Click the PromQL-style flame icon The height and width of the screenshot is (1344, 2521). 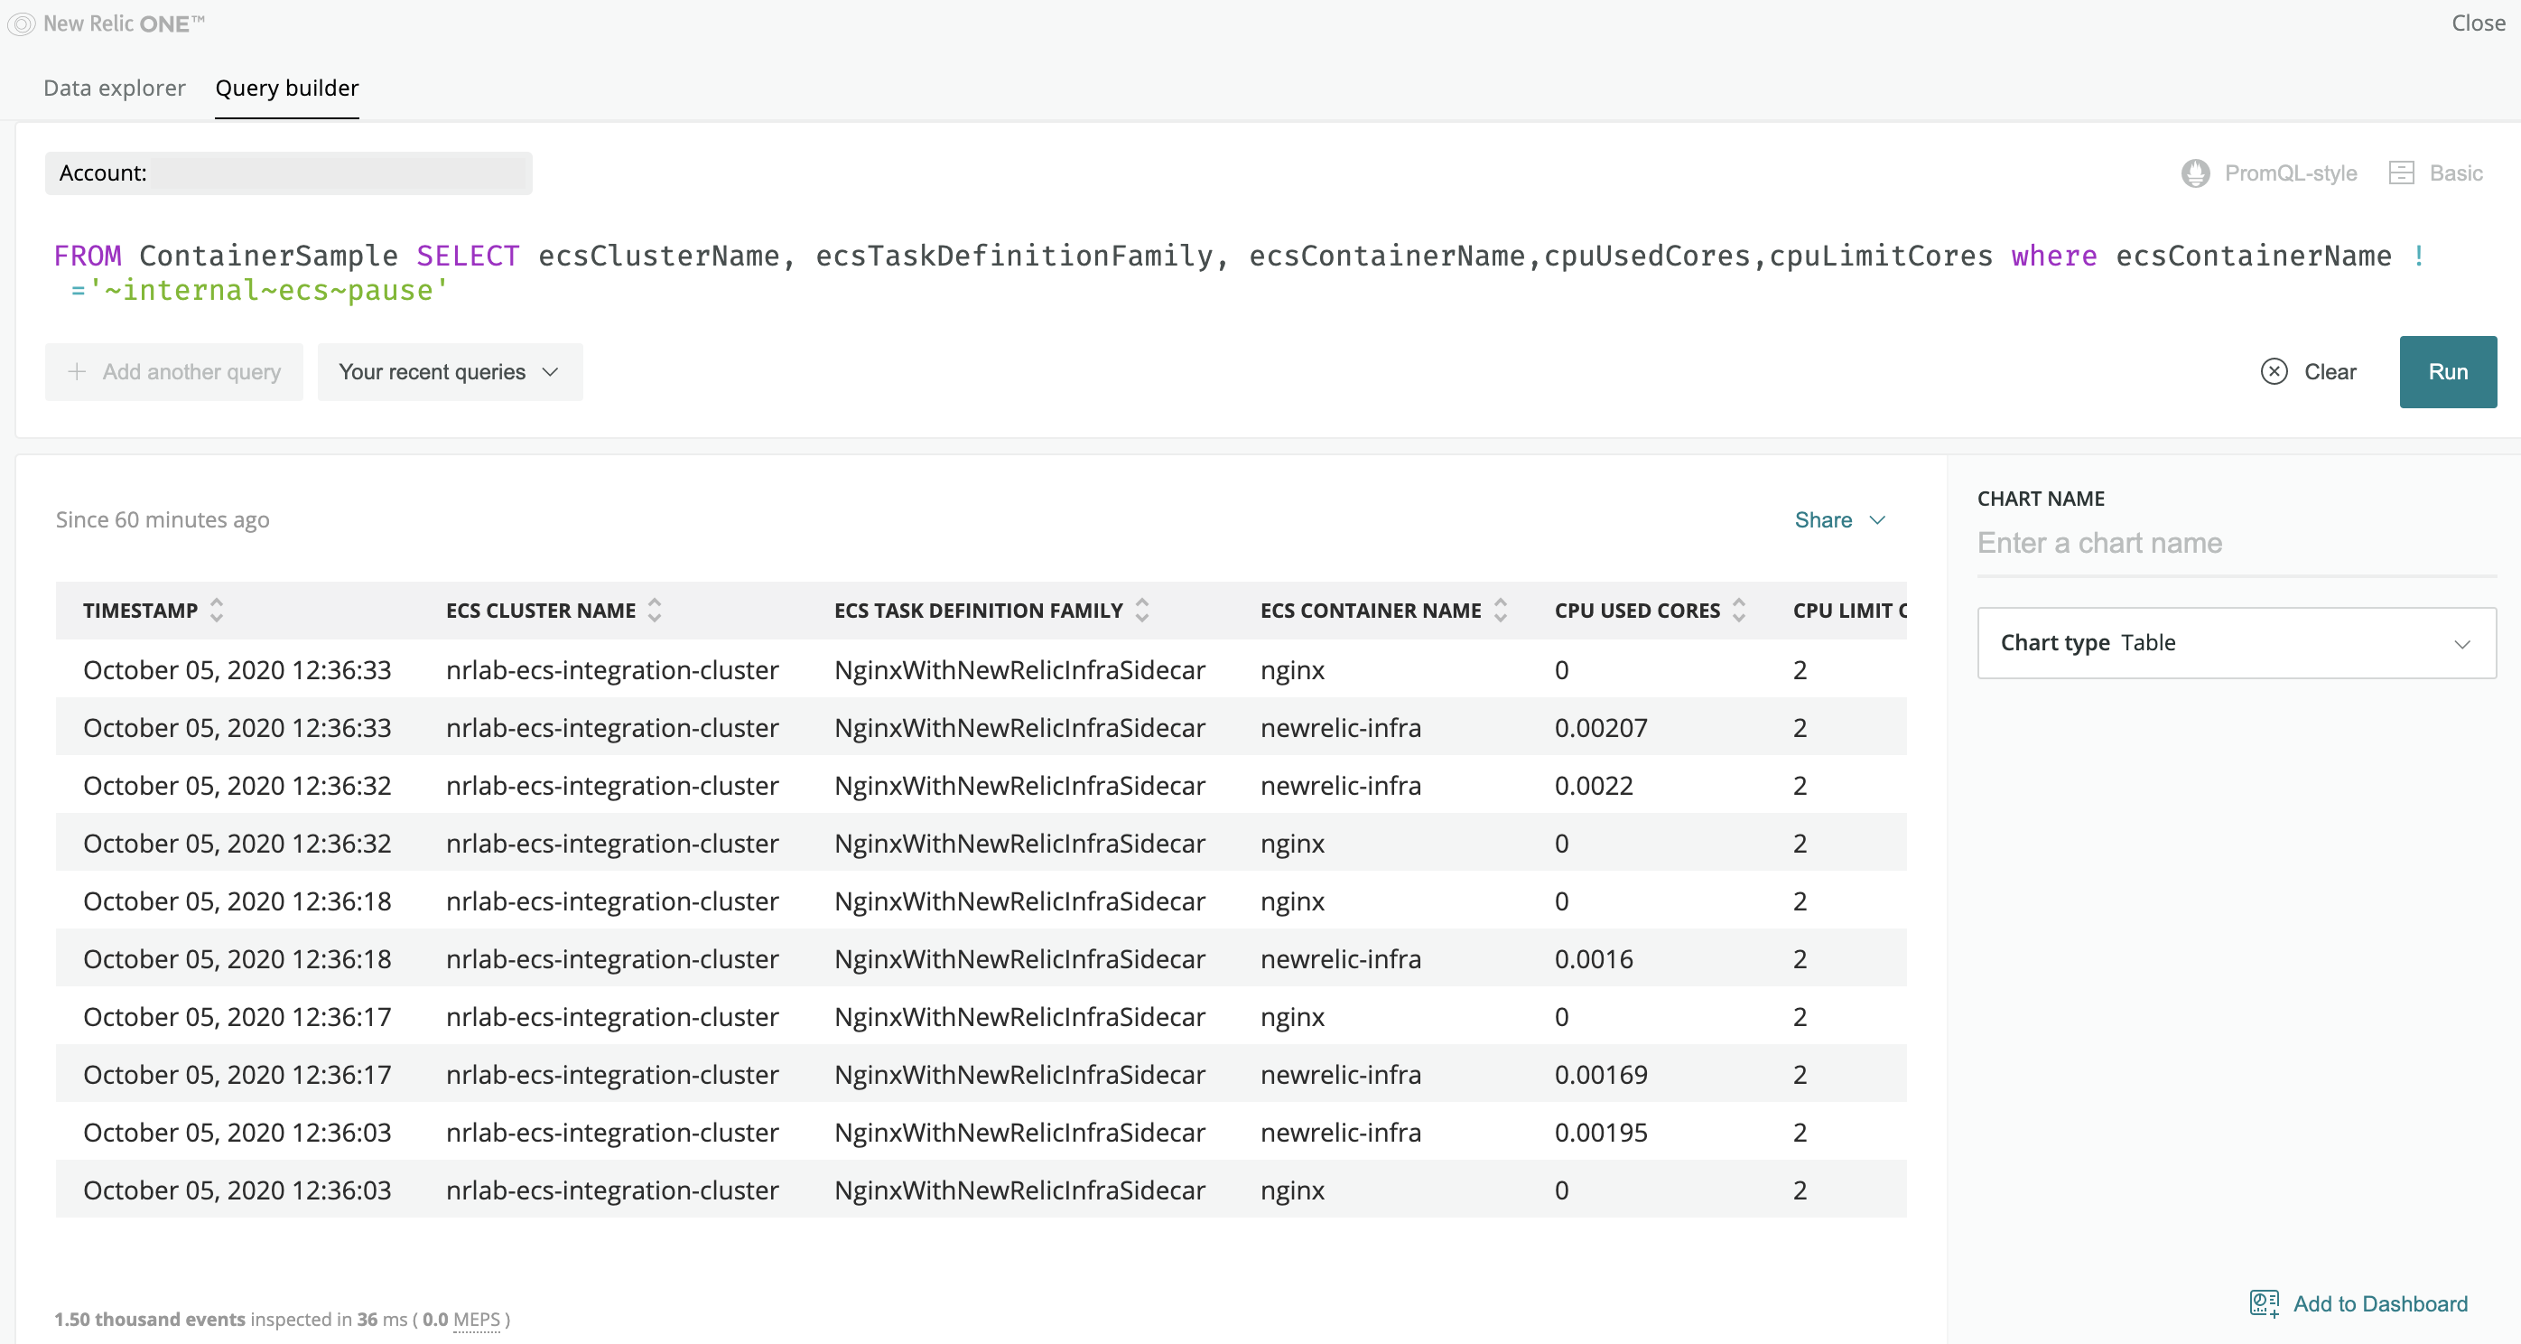[x=2195, y=173]
